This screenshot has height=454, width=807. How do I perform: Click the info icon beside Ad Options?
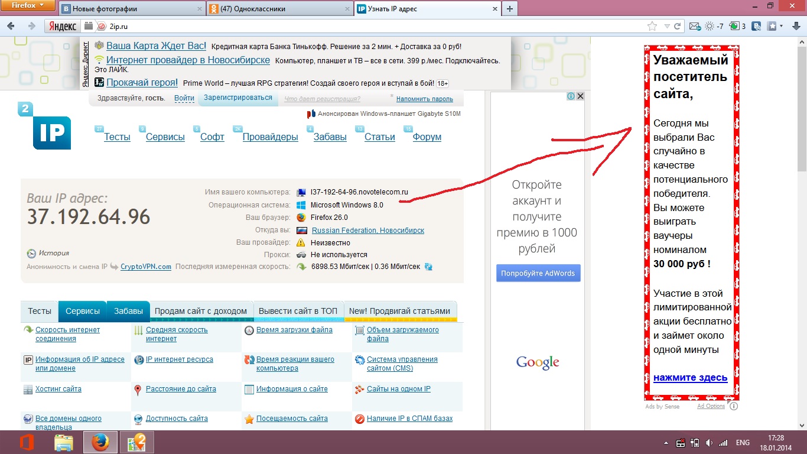pyautogui.click(x=734, y=406)
